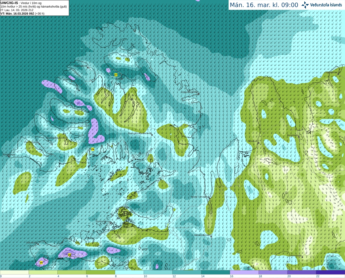Select the 12–14 m/s teal legend swatch
This screenshot has height=278, width=345.
tap(187, 272)
